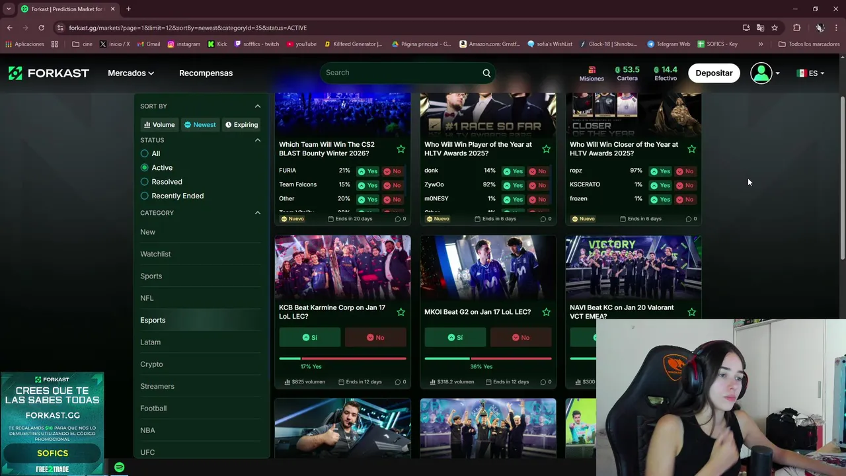The image size is (846, 476).
Task: Click the page vertical scrollbar
Action: pos(843,178)
